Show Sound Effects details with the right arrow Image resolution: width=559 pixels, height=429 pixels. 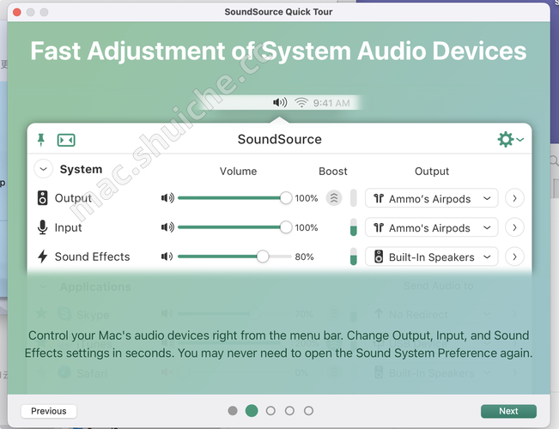pos(513,257)
